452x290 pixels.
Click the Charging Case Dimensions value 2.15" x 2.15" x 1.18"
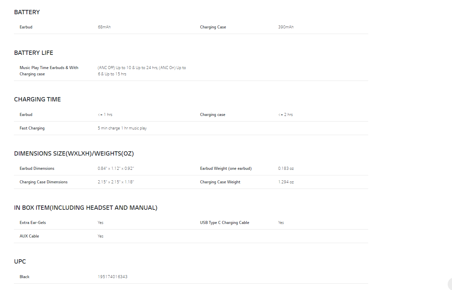click(x=116, y=182)
